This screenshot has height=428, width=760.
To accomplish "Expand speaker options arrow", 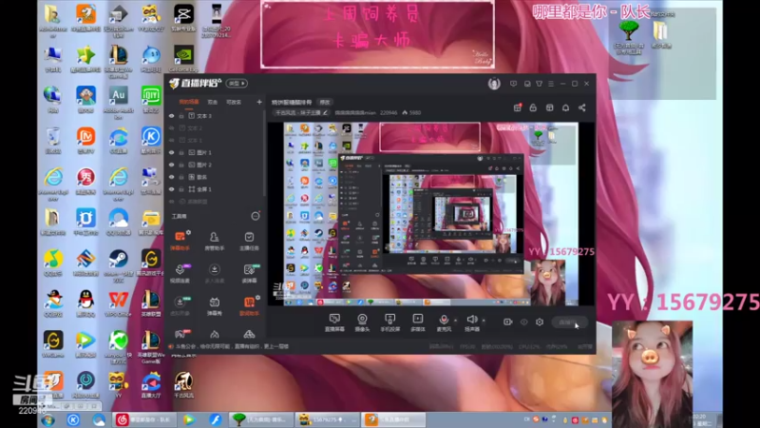I will point(484,321).
